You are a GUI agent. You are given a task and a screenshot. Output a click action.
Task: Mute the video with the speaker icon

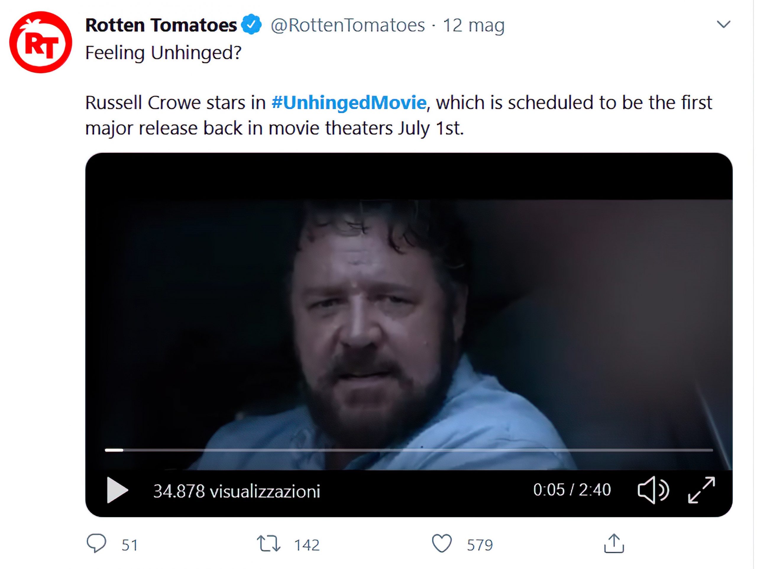[x=653, y=490]
